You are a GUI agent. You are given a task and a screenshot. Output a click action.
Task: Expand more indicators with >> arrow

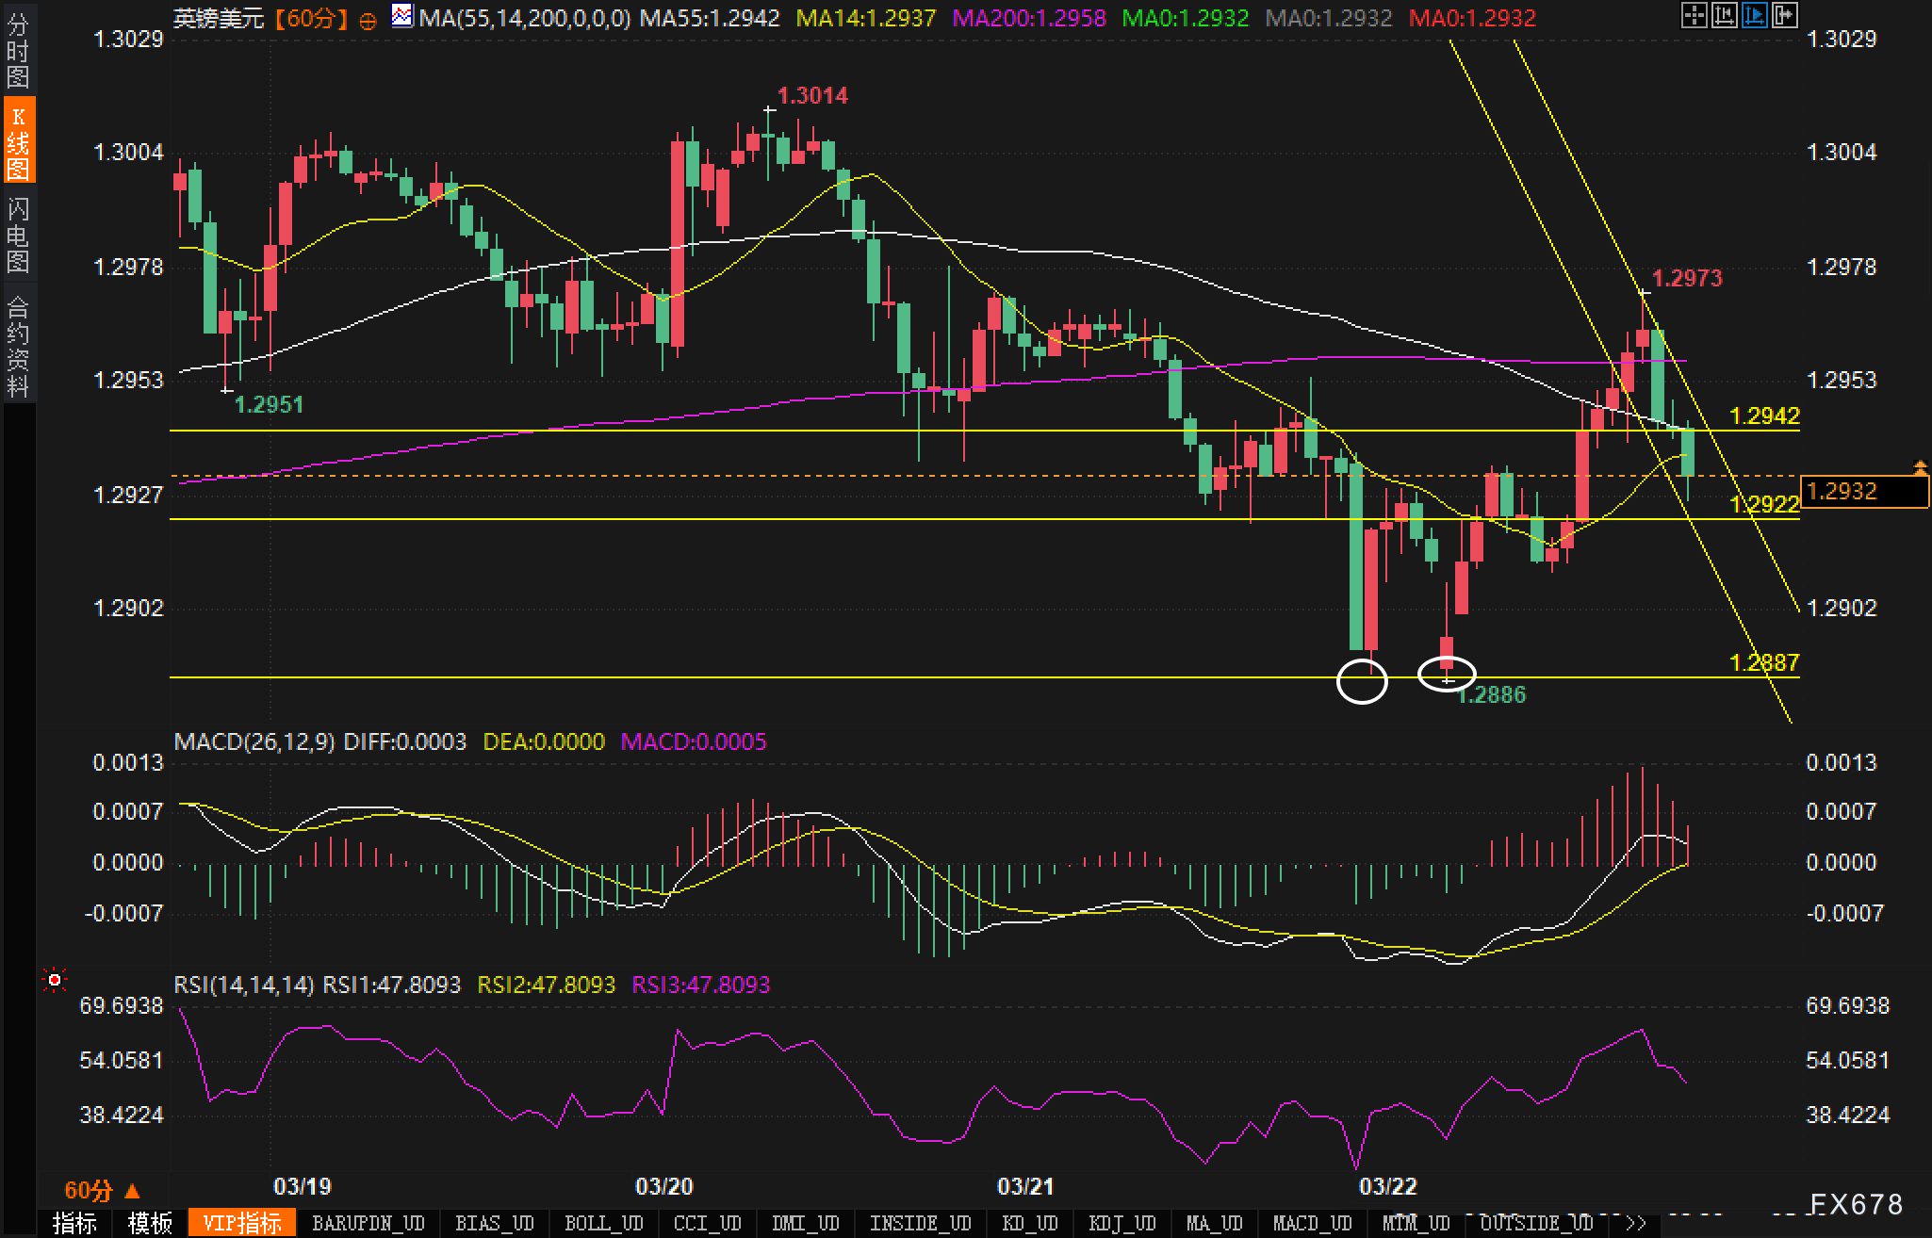[x=1636, y=1223]
